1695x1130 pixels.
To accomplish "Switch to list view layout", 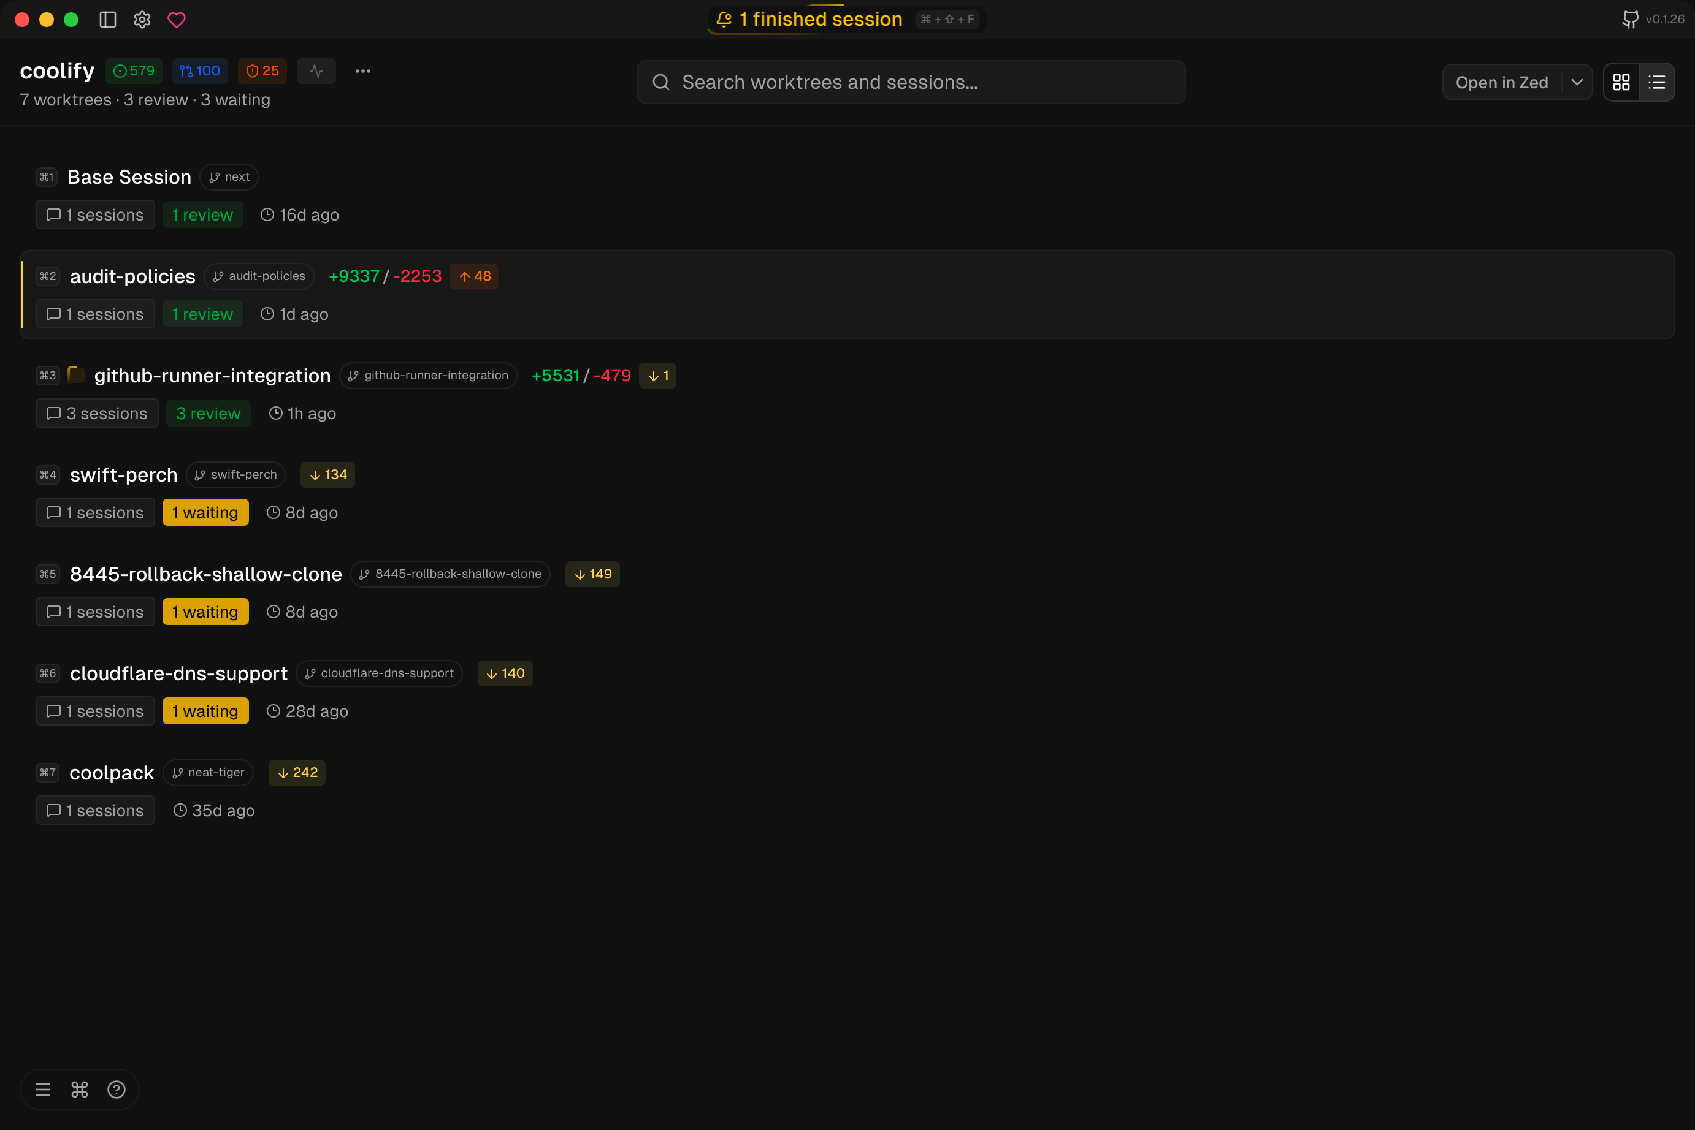I will (x=1657, y=82).
